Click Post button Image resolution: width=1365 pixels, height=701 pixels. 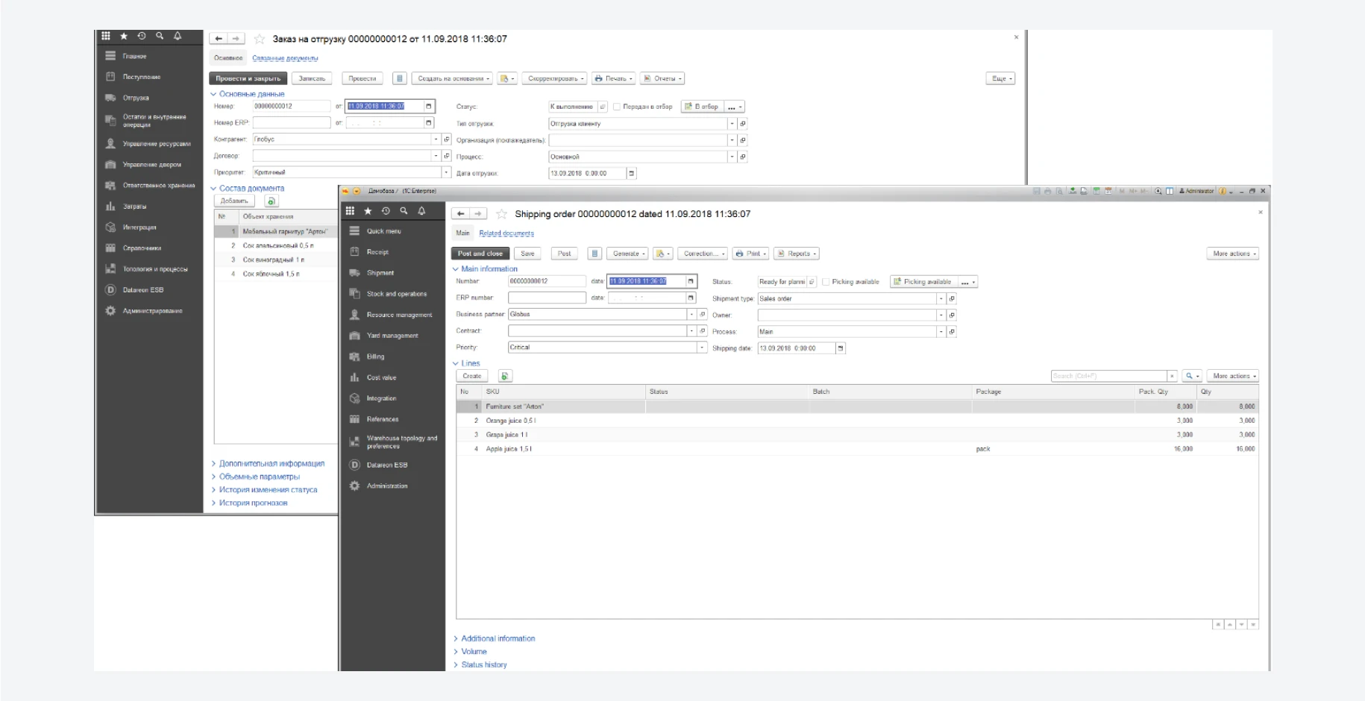(565, 254)
